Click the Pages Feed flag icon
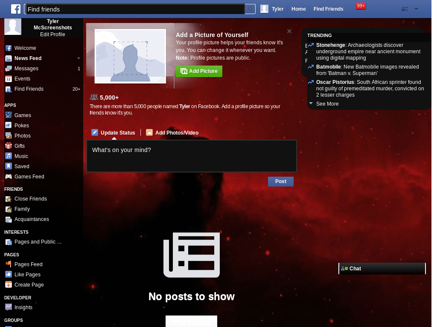 (9, 264)
